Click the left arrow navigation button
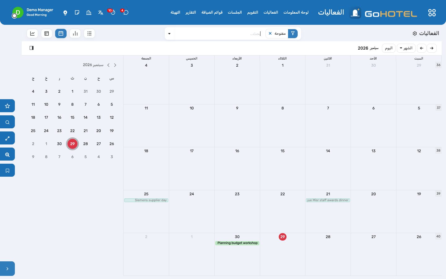The image size is (446, 279). [x=422, y=48]
